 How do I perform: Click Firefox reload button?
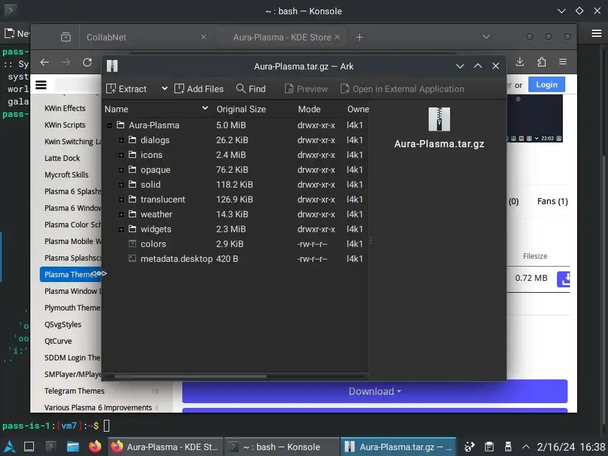coord(87,62)
